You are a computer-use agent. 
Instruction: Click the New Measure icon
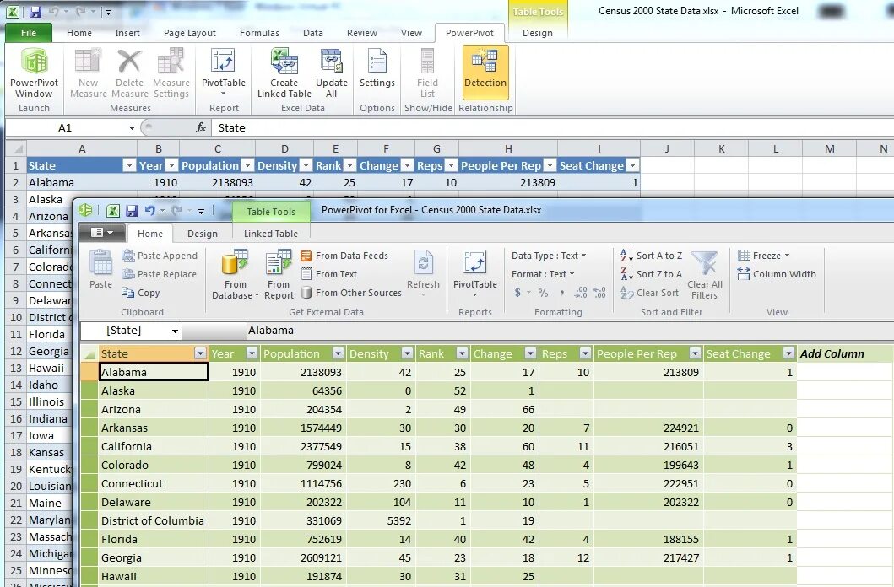(89, 62)
